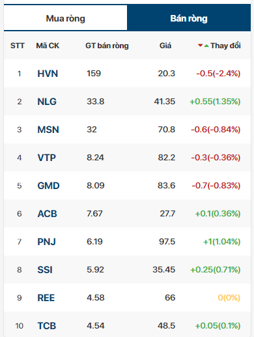Click the Thay đổi column header
The image size is (254, 337).
(225, 46)
